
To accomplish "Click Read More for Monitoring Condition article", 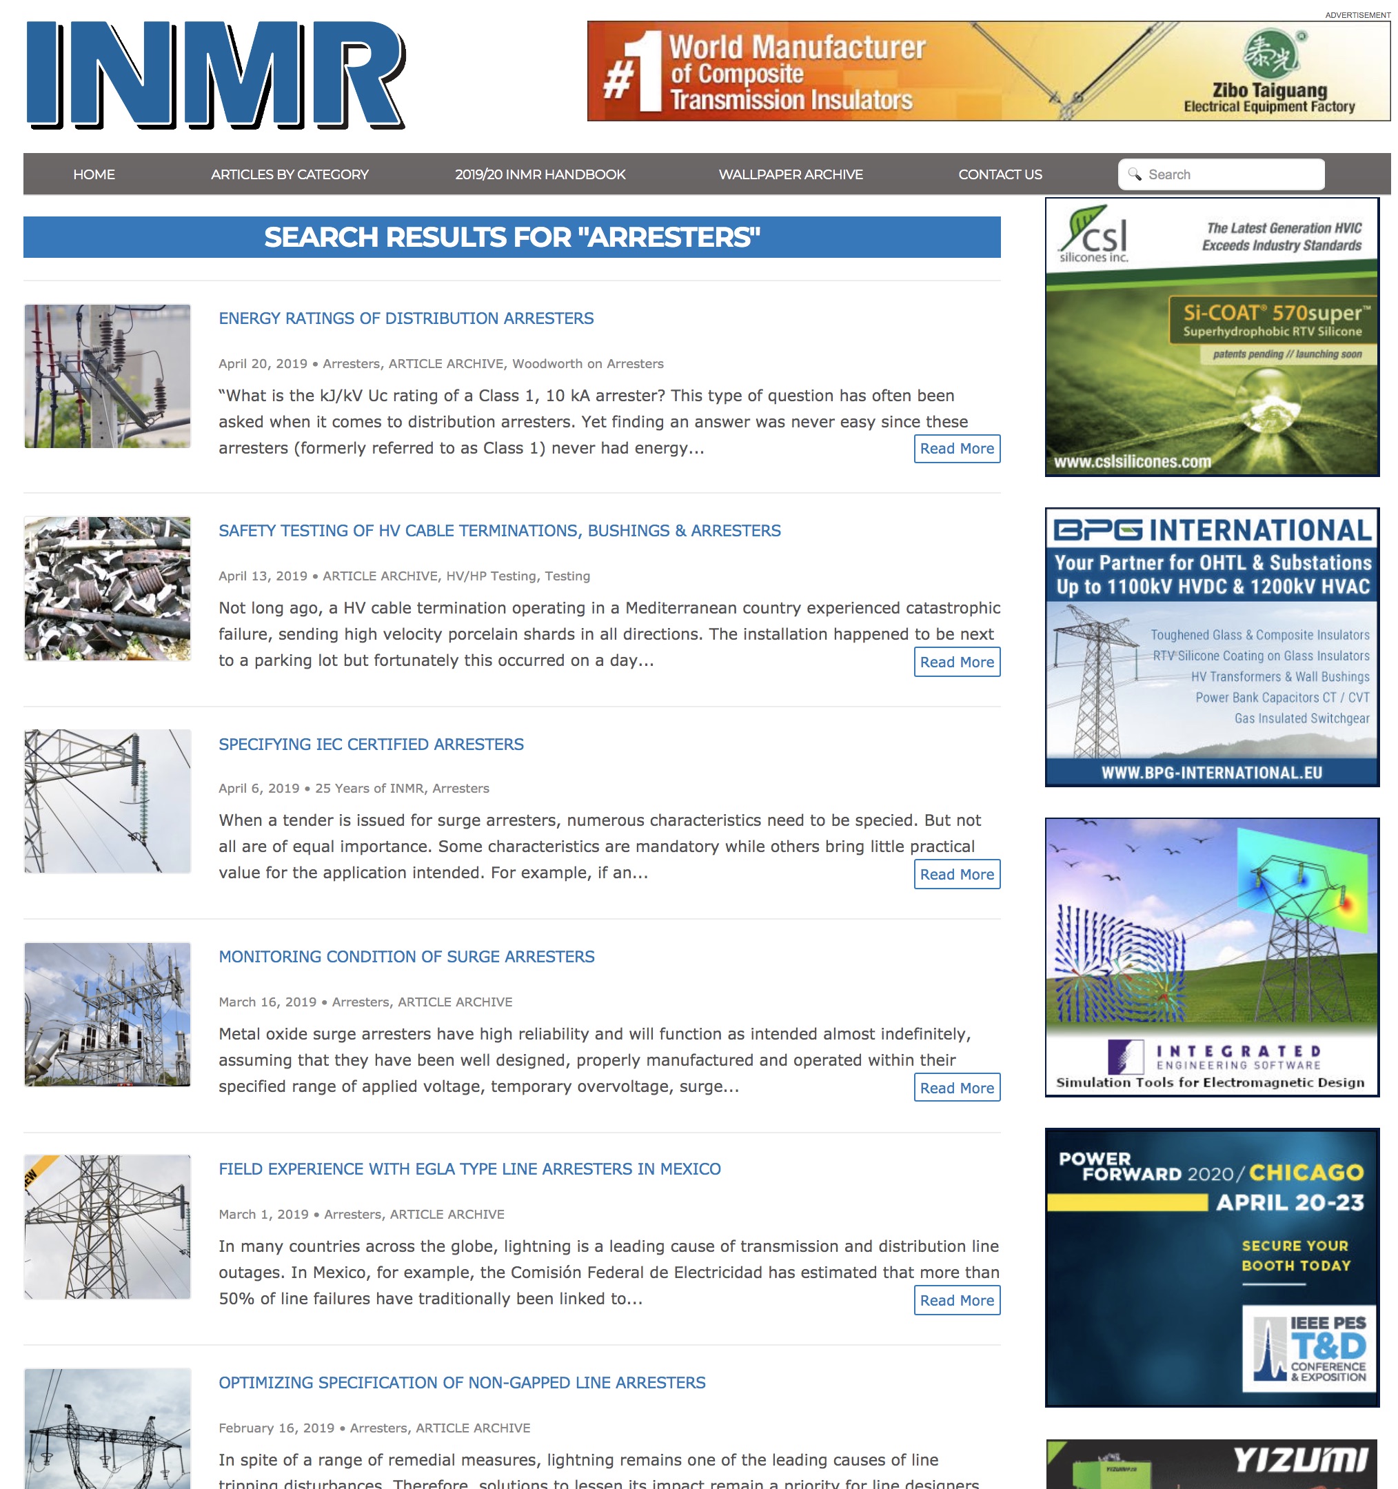I will tap(957, 1088).
